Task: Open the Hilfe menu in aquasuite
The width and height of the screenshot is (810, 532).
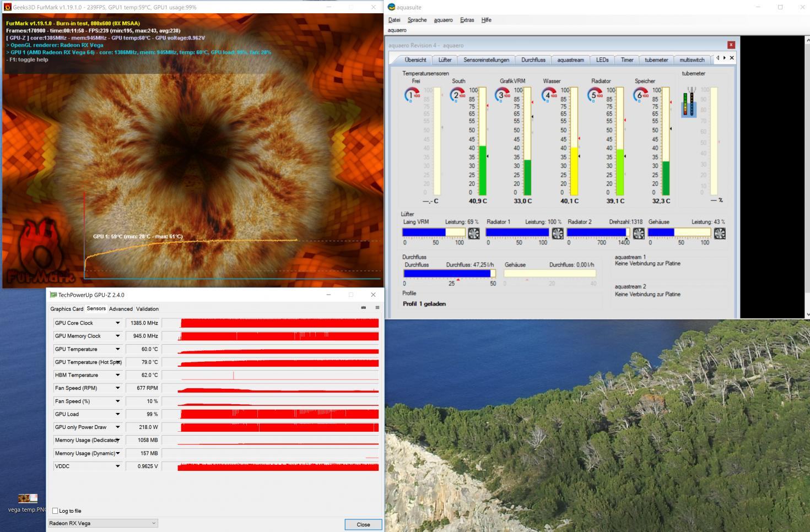Action: tap(486, 20)
